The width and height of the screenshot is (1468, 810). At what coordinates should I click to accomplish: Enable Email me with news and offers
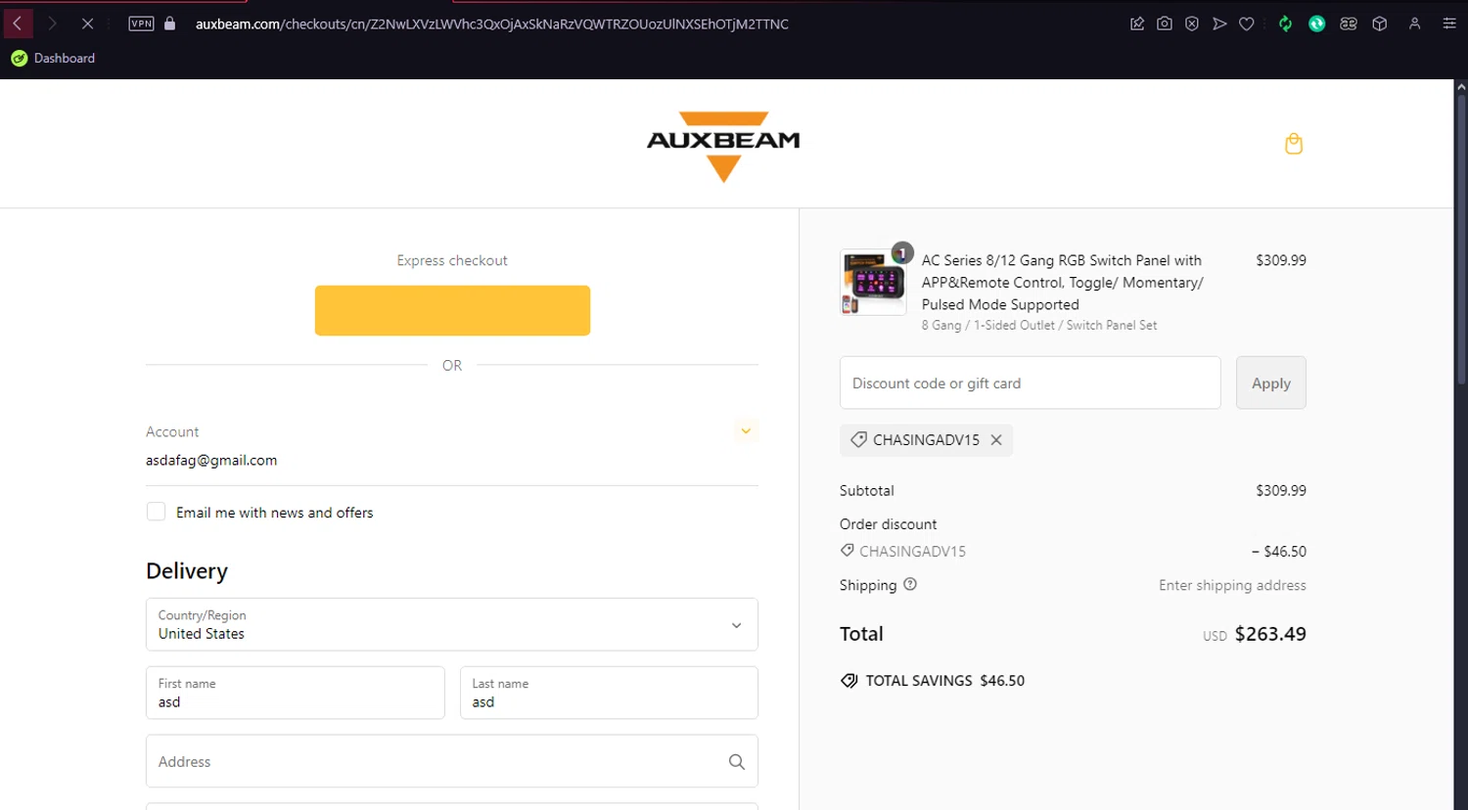pos(156,512)
